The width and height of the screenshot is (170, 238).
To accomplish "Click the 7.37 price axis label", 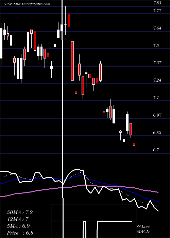I will pos(157,63).
